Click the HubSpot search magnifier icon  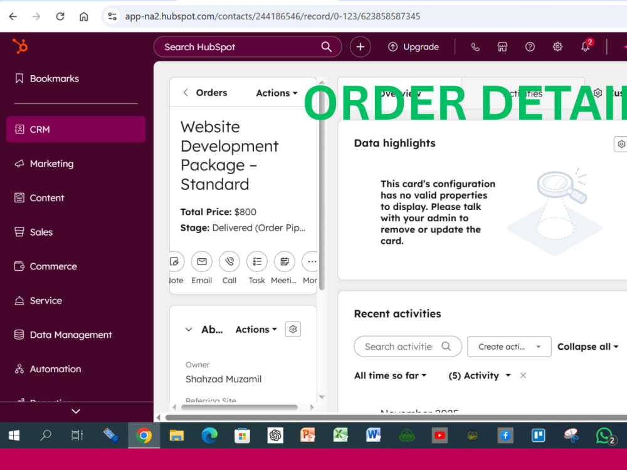tap(326, 47)
